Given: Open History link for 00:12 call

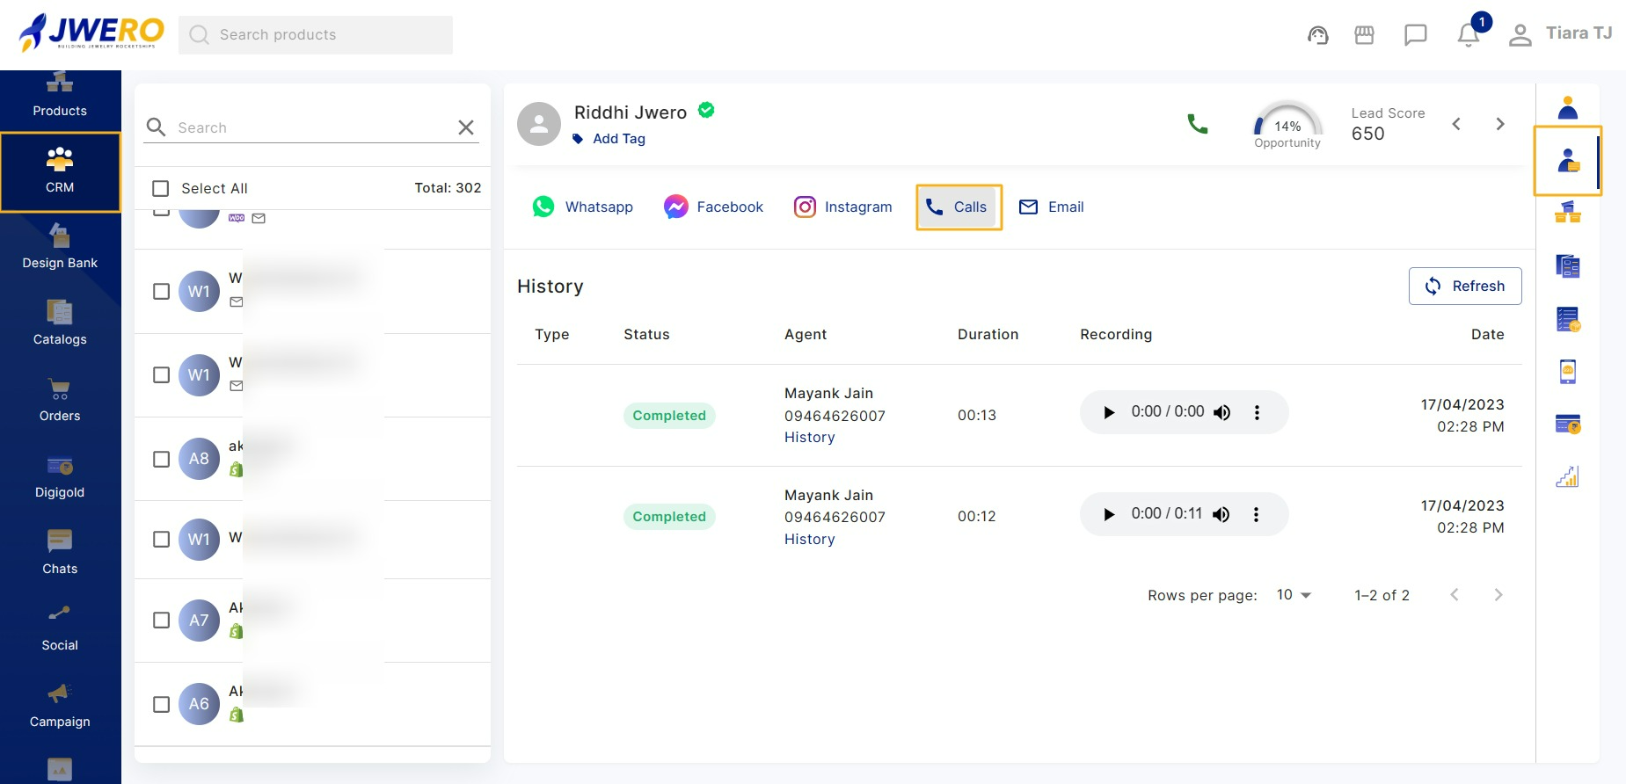Looking at the screenshot, I should (810, 539).
